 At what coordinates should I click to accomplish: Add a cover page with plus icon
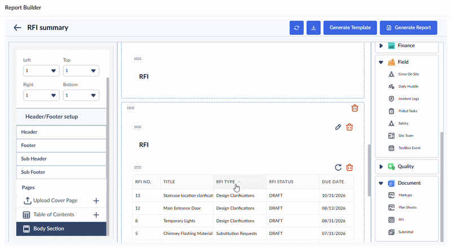click(96, 201)
